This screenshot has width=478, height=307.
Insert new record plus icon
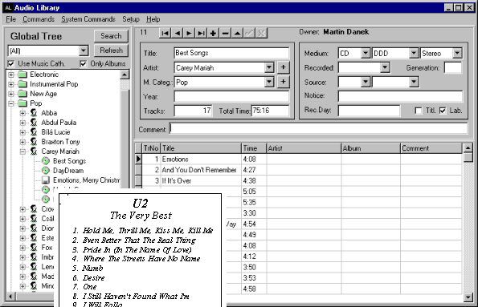tap(213, 33)
